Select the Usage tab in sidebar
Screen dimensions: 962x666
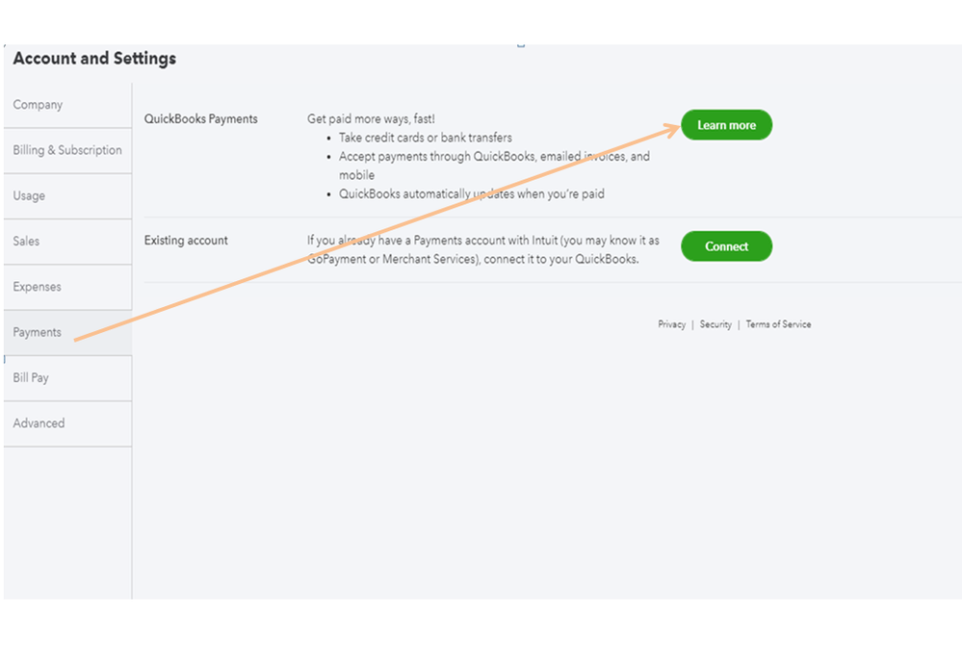pyautogui.click(x=29, y=195)
